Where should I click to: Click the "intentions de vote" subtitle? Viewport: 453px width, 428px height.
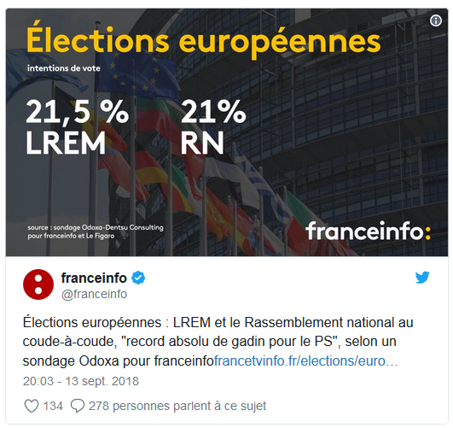(64, 68)
